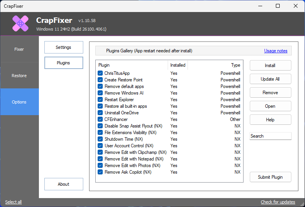Click the Submit Plugin button
Image resolution: width=305 pixels, height=207 pixels.
point(270,177)
